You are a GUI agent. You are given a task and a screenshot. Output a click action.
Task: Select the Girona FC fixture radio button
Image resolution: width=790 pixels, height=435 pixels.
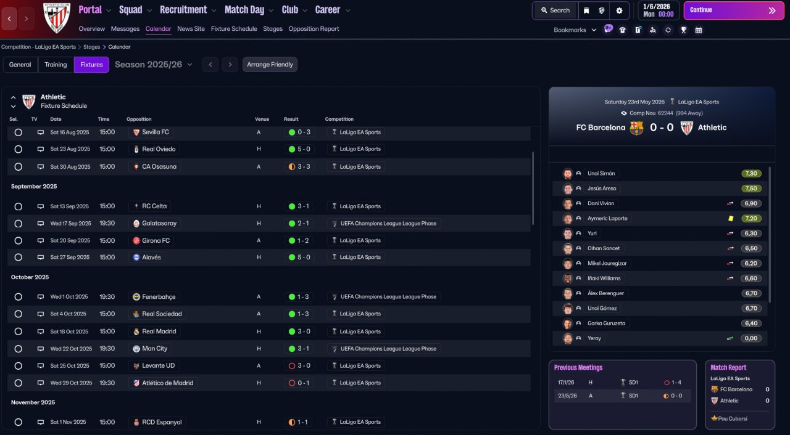pyautogui.click(x=18, y=241)
